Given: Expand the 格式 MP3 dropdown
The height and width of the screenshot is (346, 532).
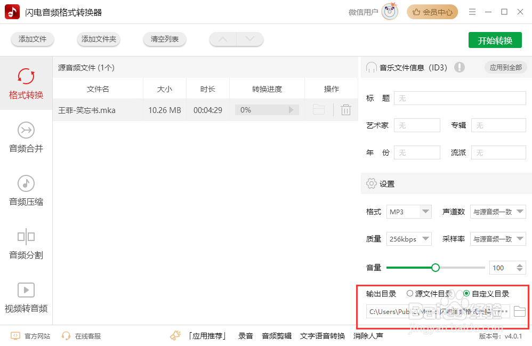Looking at the screenshot, I should click(x=425, y=212).
